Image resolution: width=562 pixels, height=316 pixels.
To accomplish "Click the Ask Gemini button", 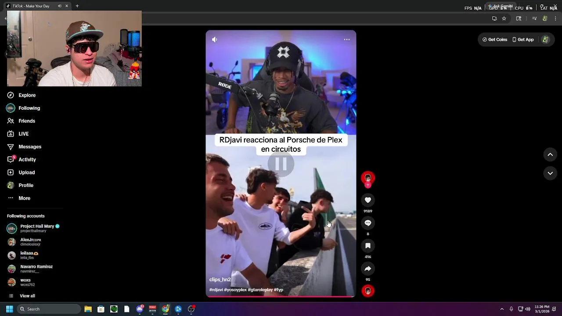I will click(x=500, y=6).
